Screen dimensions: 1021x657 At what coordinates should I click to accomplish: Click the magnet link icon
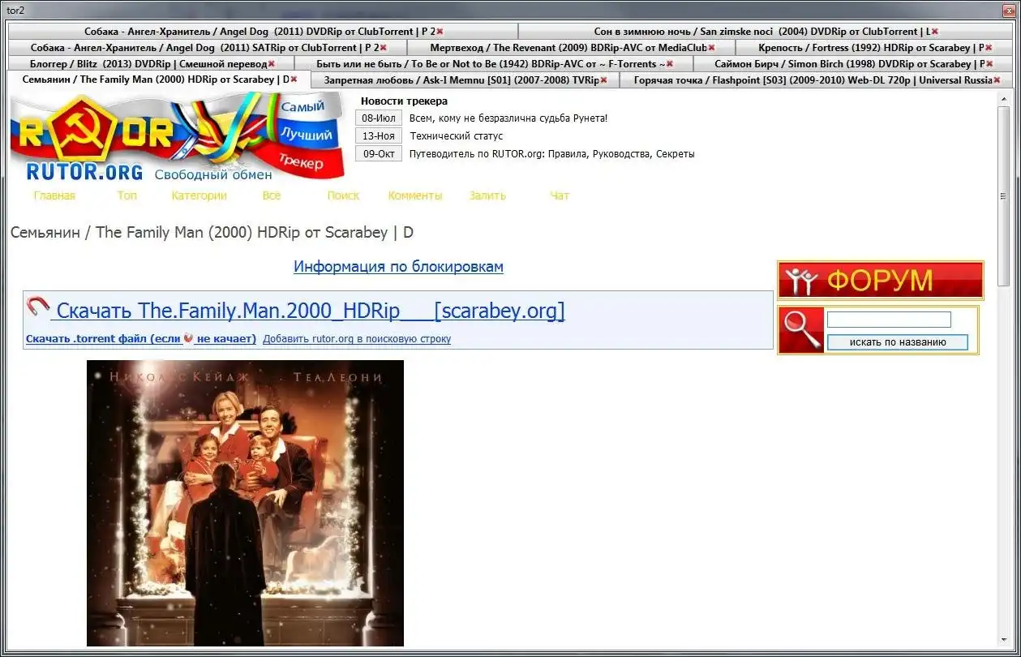pyautogui.click(x=38, y=307)
